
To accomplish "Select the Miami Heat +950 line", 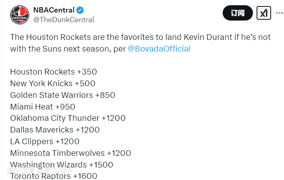I will point(42,107).
